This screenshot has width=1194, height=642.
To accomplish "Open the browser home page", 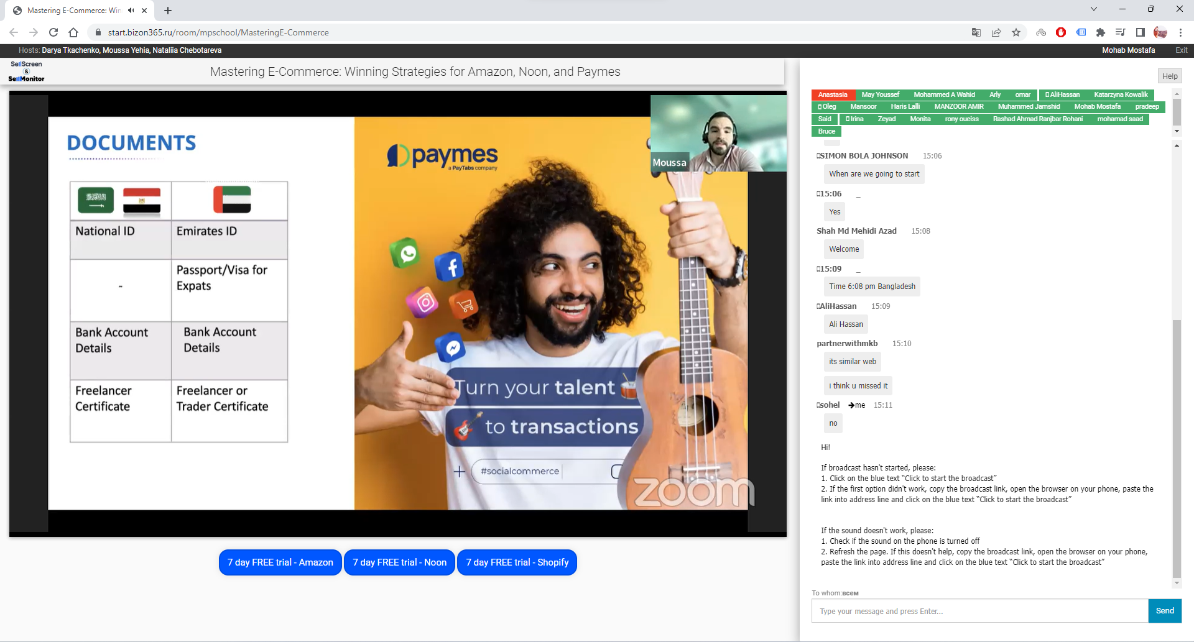I will [x=73, y=32].
